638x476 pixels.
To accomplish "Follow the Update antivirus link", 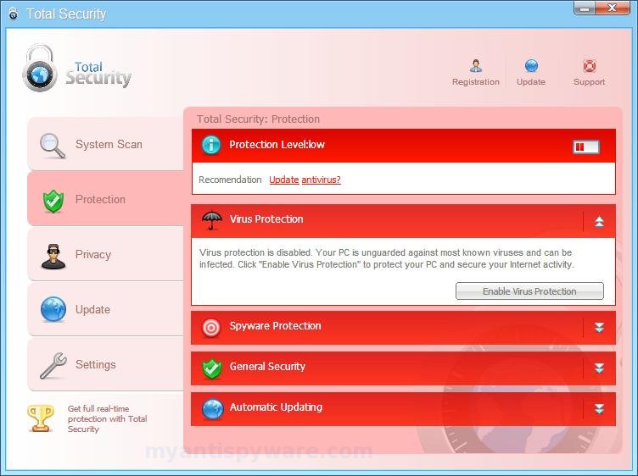I will (x=305, y=180).
